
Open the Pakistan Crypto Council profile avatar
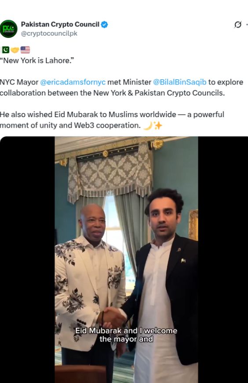pyautogui.click(x=9, y=29)
